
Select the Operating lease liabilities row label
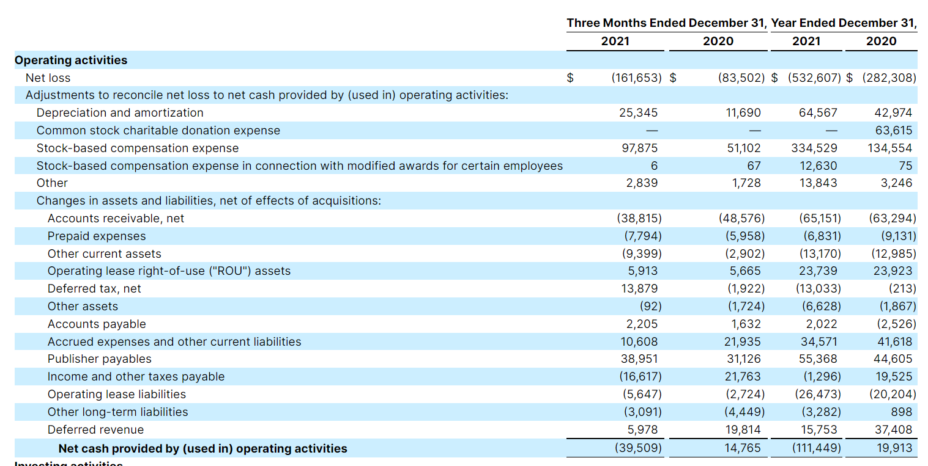pyautogui.click(x=116, y=394)
